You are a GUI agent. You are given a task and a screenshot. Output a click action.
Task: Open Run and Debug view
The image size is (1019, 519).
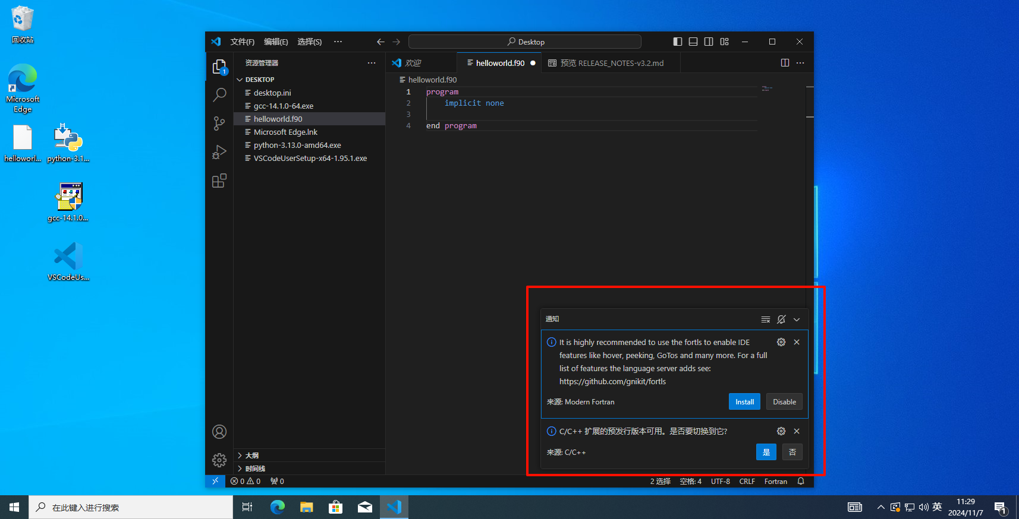(219, 152)
